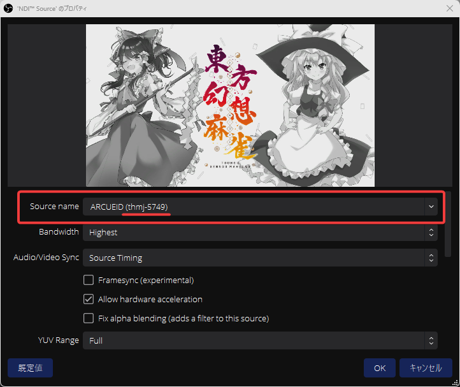460x387 pixels.
Task: Close the NDI Source properties window
Action: (450, 8)
